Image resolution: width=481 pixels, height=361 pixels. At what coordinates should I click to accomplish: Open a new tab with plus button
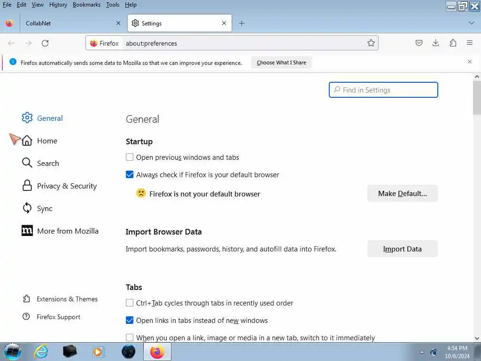[241, 24]
